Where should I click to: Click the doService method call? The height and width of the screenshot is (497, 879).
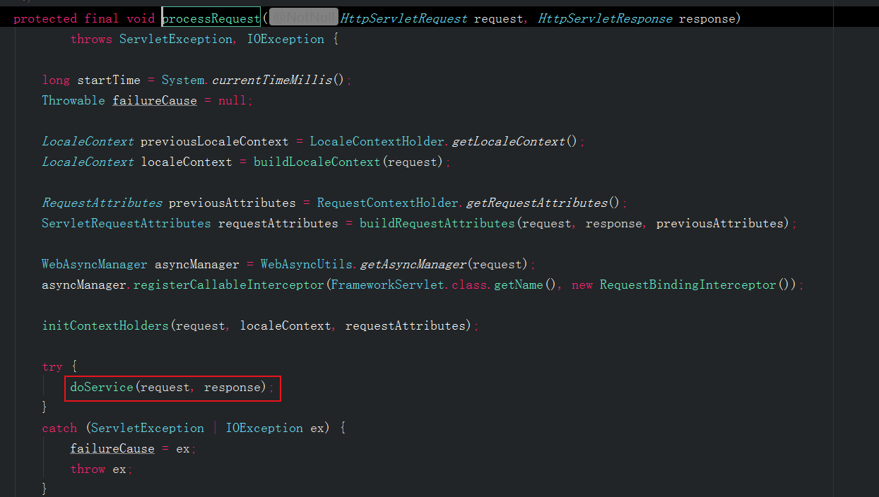pos(102,387)
